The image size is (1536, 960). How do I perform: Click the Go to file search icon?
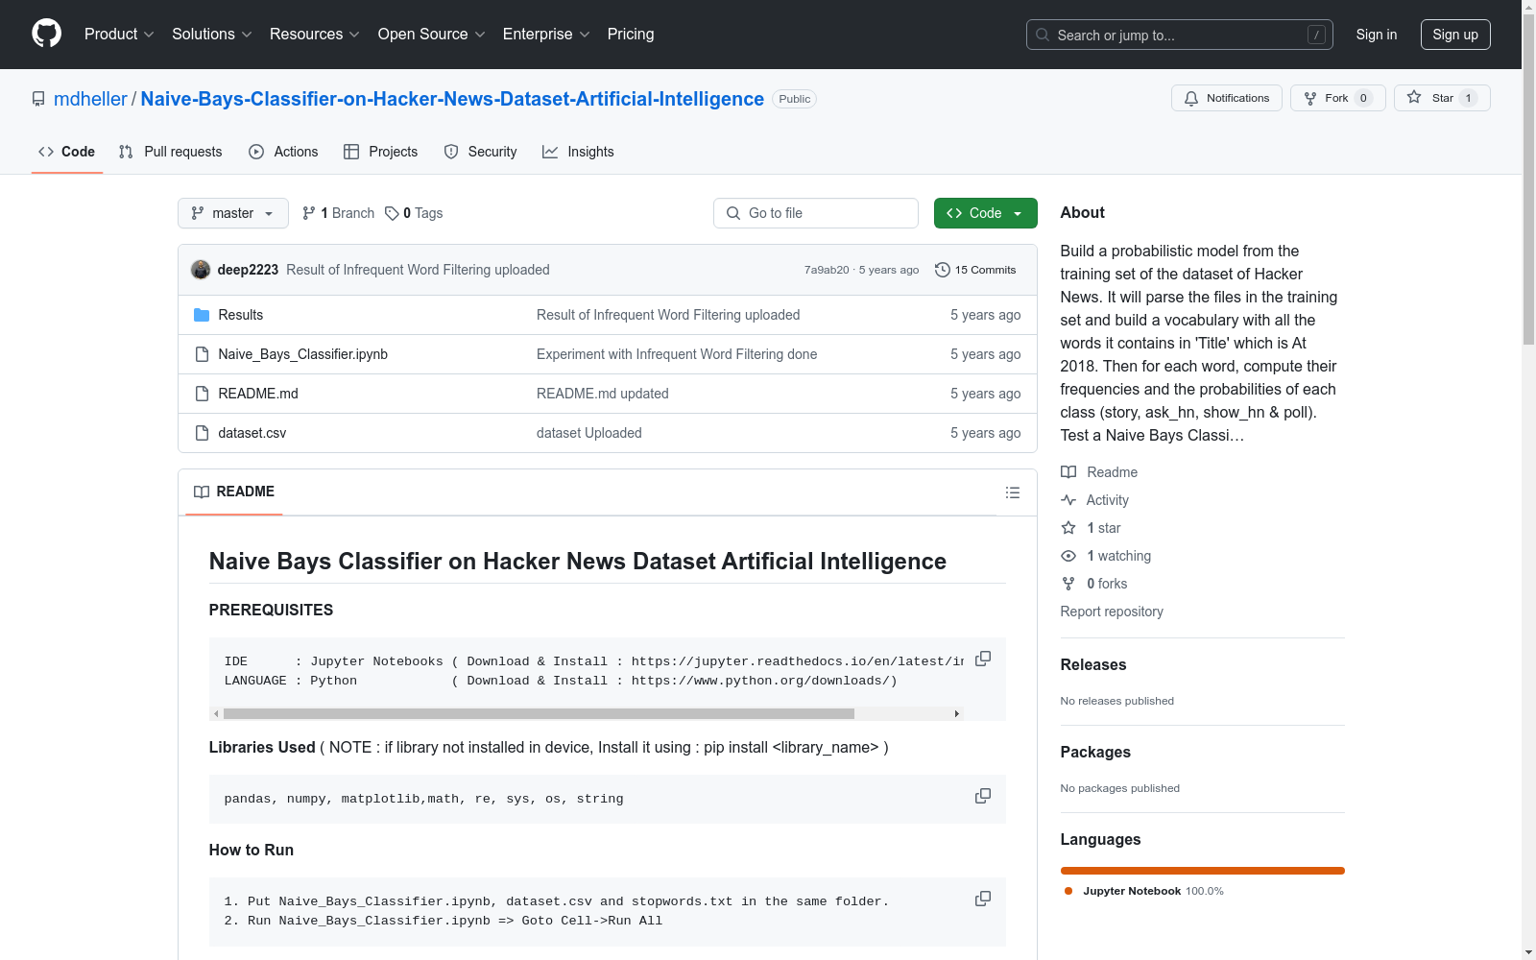point(733,213)
